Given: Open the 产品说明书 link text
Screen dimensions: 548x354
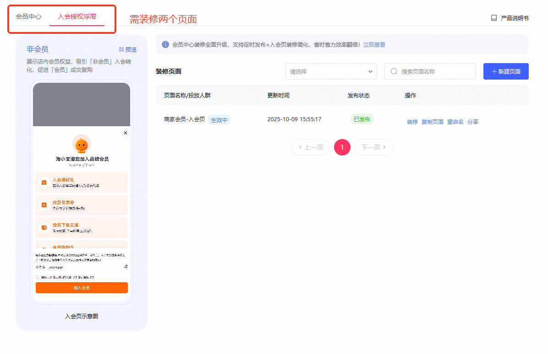Looking at the screenshot, I should point(515,18).
